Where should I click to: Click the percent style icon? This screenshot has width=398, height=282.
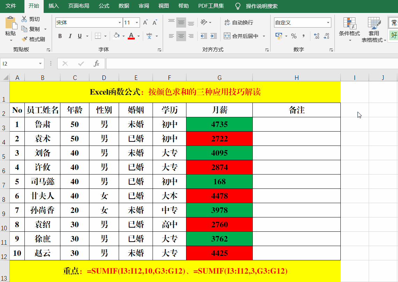[x=294, y=36]
